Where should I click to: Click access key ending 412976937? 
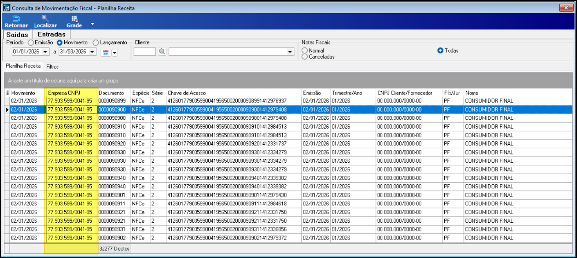(234, 101)
